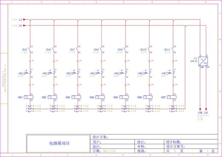Select the KA8 relay contact symbol
The height and width of the screenshot is (157, 222).
click(x=101, y=49)
